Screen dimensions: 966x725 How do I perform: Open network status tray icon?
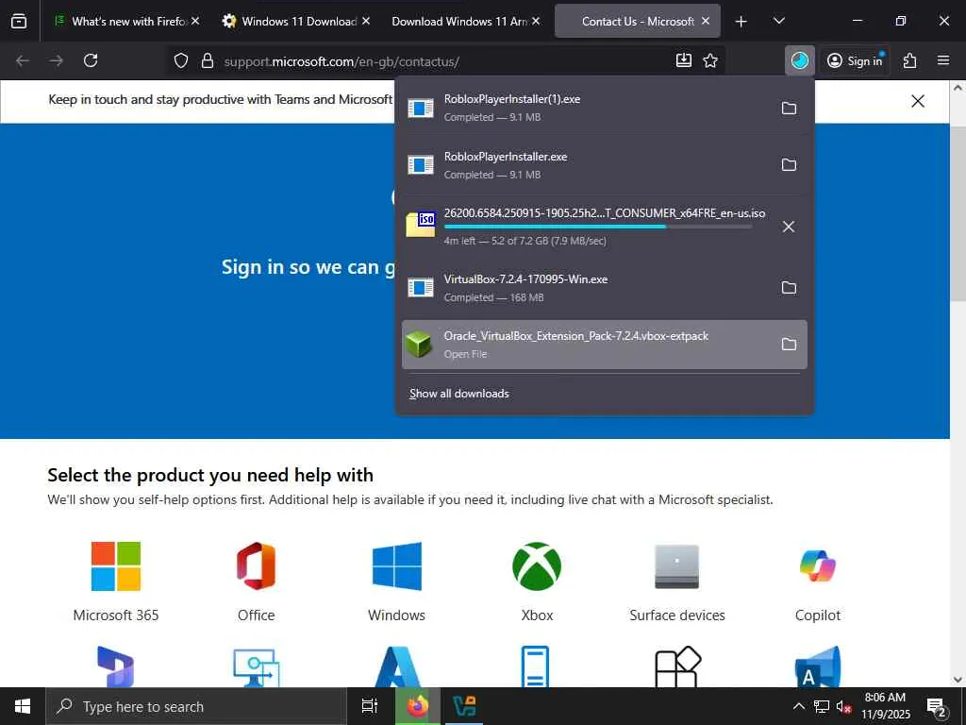pyautogui.click(x=822, y=706)
